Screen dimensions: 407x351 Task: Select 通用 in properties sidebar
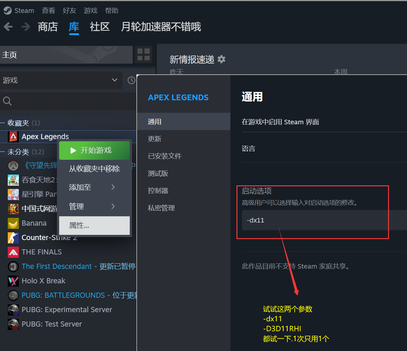(184, 121)
